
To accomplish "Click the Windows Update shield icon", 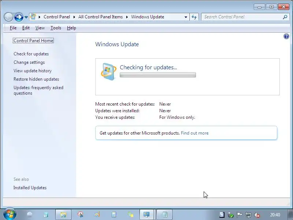I will pyautogui.click(x=108, y=71).
